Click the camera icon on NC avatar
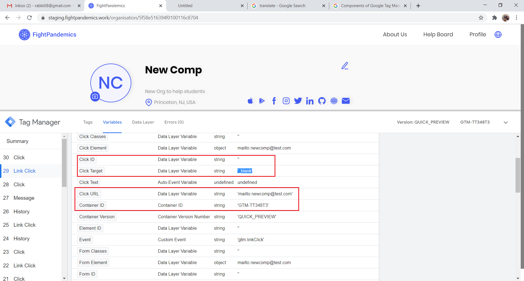Image resolution: width=524 pixels, height=281 pixels. coord(95,96)
